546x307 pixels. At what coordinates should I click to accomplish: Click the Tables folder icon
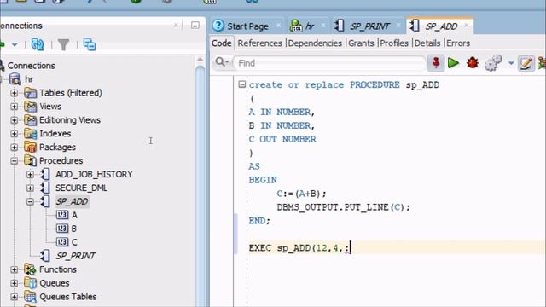coord(31,93)
